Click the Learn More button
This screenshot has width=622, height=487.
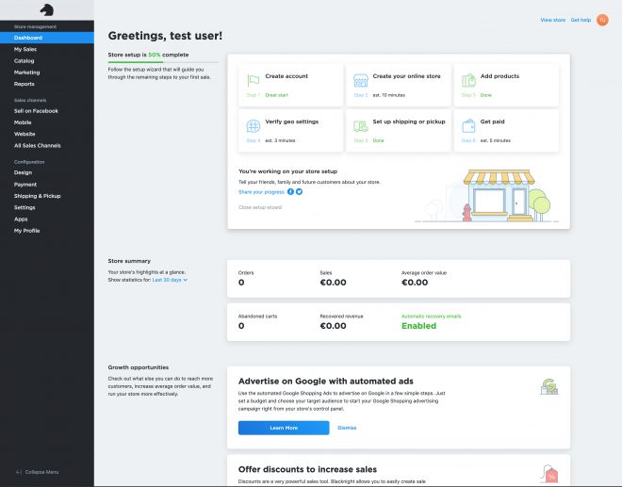pos(284,428)
